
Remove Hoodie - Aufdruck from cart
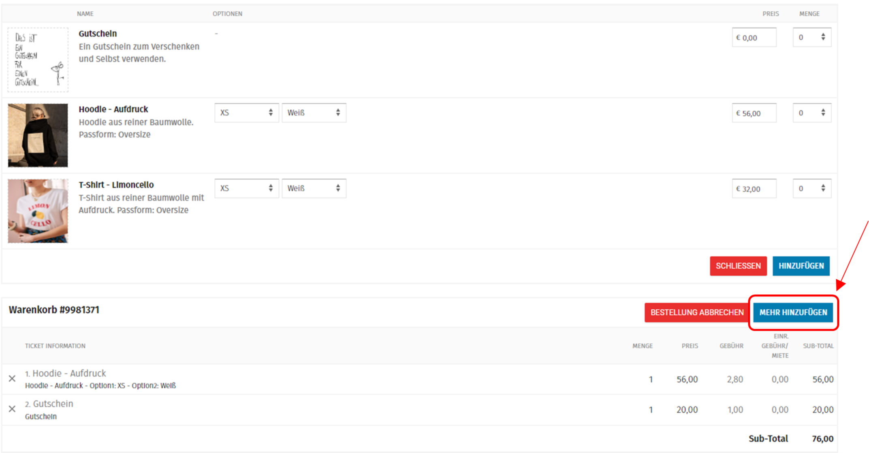tap(12, 379)
